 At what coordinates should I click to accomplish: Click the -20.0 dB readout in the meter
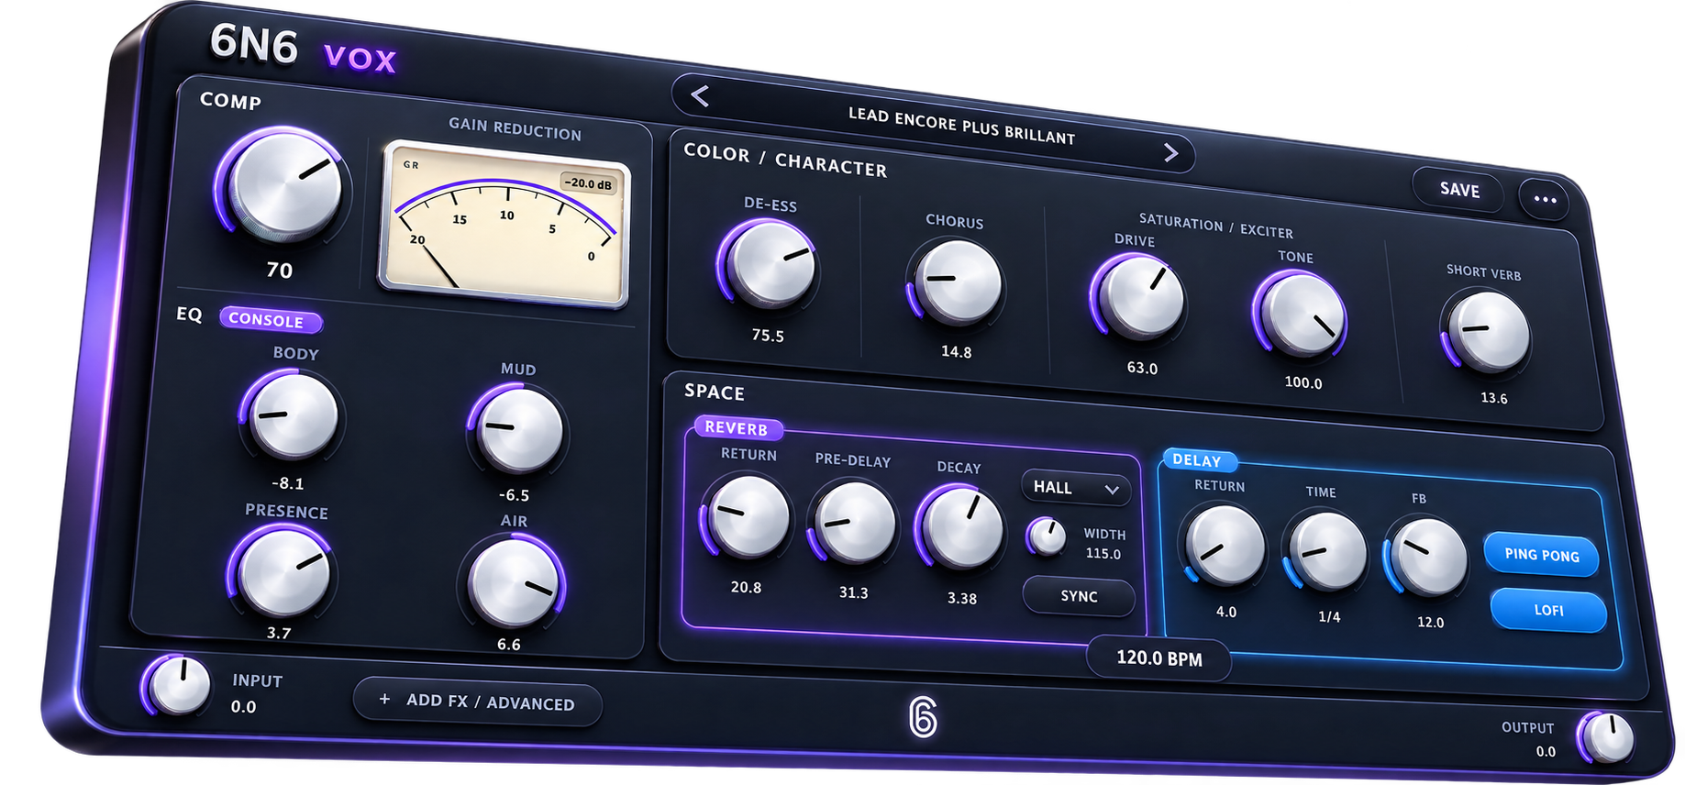[588, 183]
